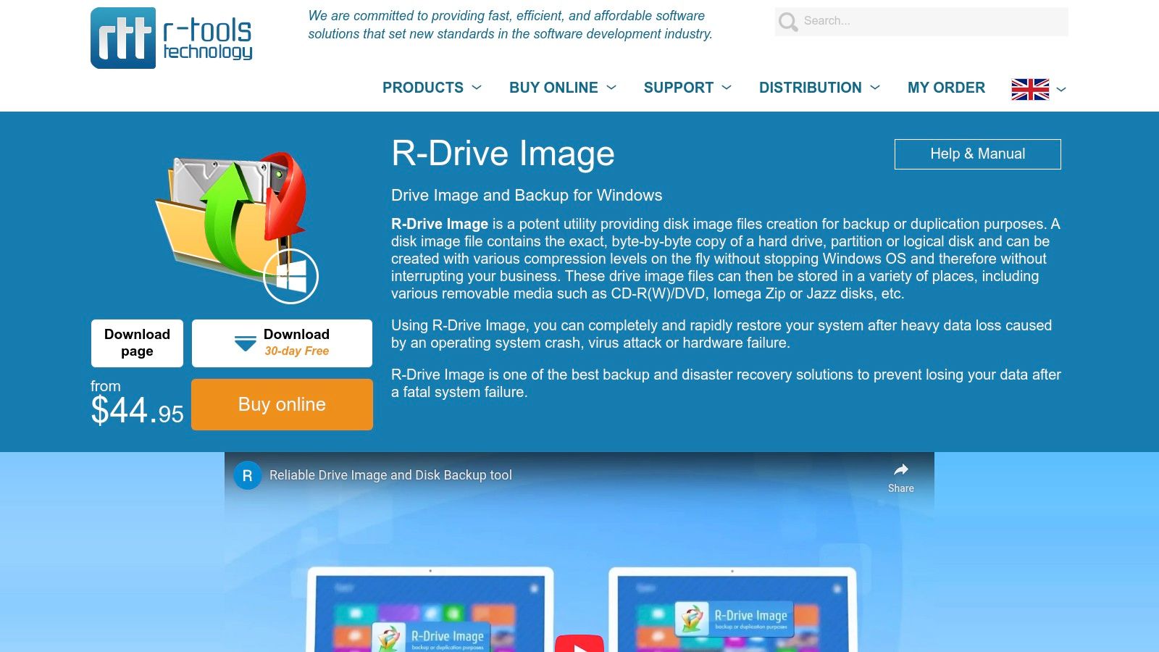
Task: Click 'Drive Image and Backup for Windows' subtitle
Action: (x=527, y=196)
